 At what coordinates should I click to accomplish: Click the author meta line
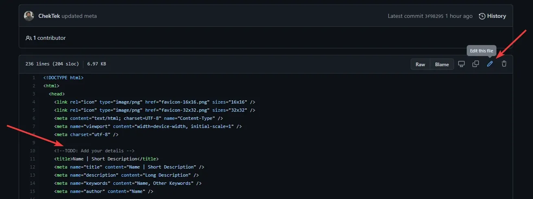click(x=104, y=191)
